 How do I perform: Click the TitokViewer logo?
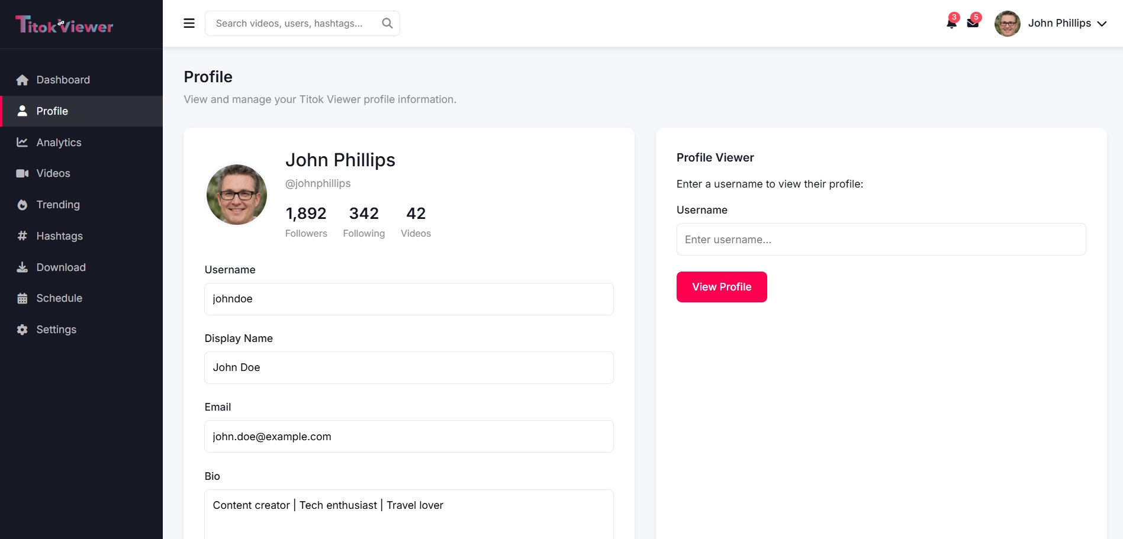(x=63, y=24)
